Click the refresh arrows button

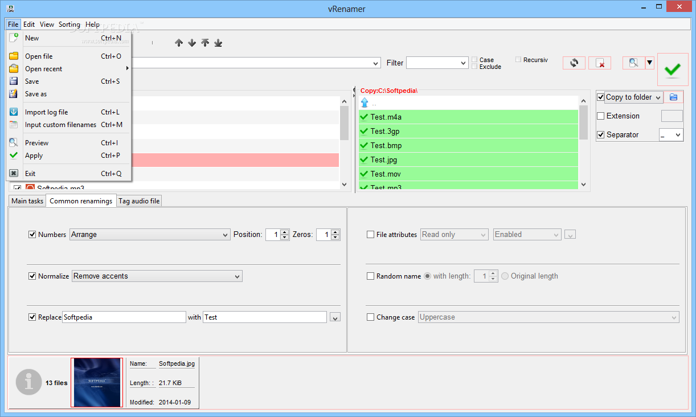pos(574,63)
